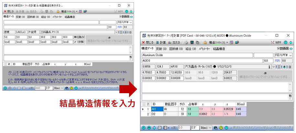
Task: Click the Aluminum Oxide name field
Action: 197,55
